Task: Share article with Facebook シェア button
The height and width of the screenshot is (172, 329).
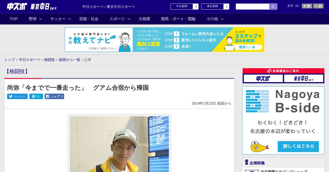Action: click(55, 96)
